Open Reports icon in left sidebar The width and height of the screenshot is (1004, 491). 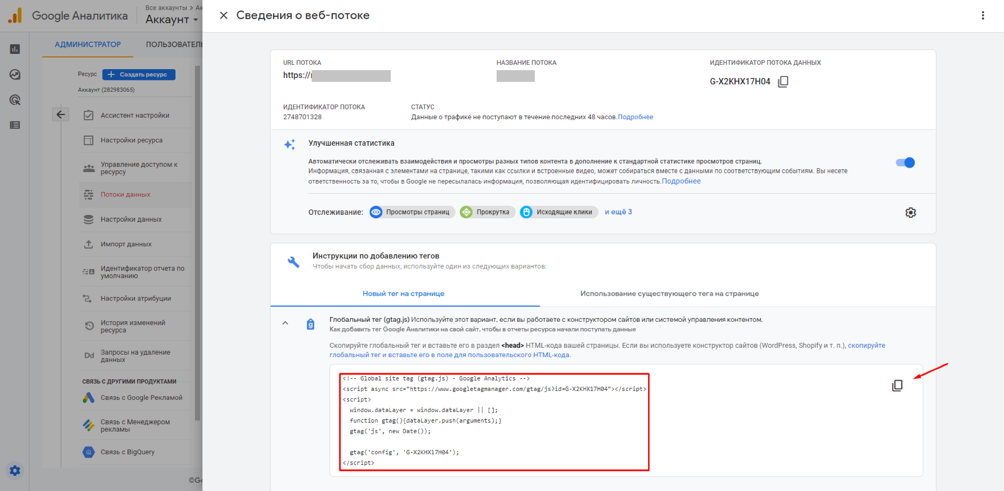[15, 49]
